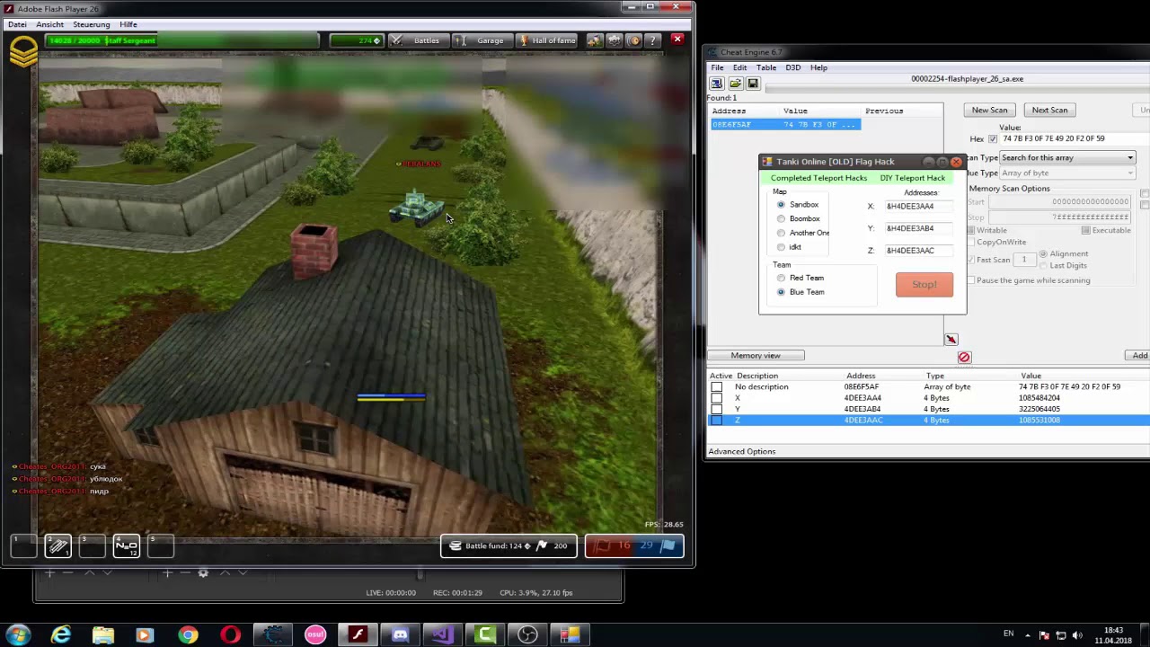The image size is (1150, 647).
Task: Open Help menu in Cheat Engine
Action: 818,67
